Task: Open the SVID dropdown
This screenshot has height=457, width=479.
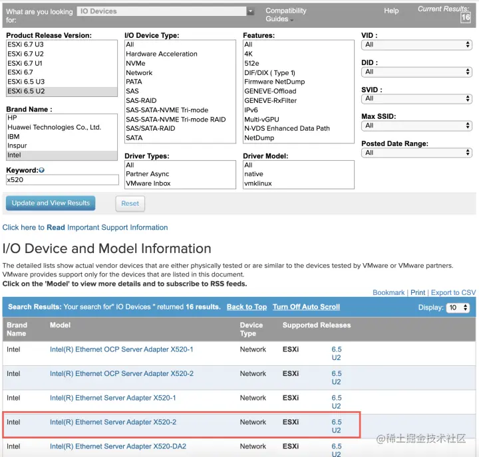Action: (416, 98)
